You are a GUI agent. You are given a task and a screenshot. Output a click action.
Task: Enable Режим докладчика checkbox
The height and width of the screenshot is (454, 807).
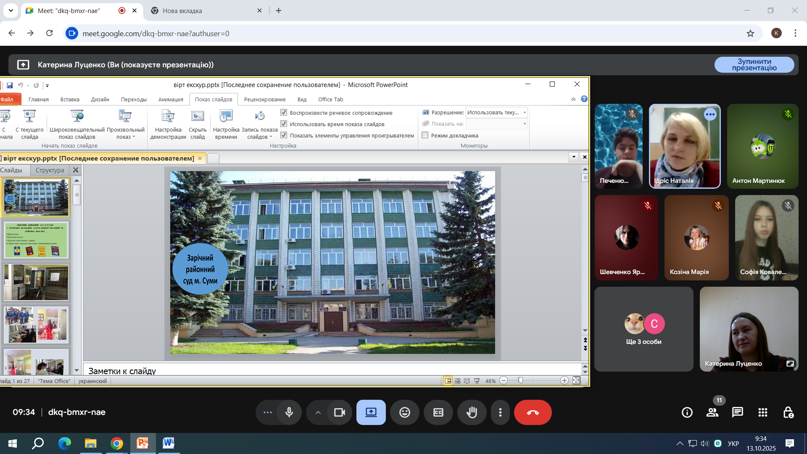click(x=425, y=135)
